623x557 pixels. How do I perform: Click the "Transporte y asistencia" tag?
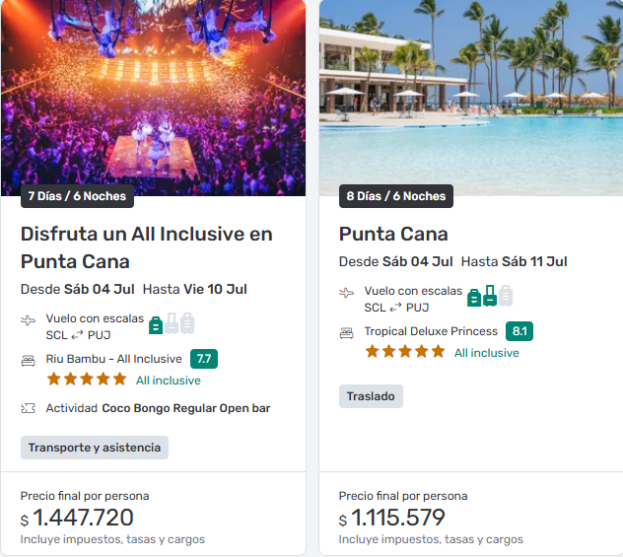click(95, 448)
